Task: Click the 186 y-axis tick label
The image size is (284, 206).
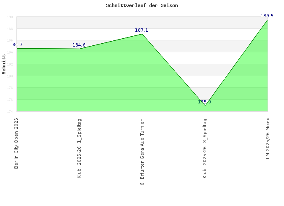Action: 10,40
